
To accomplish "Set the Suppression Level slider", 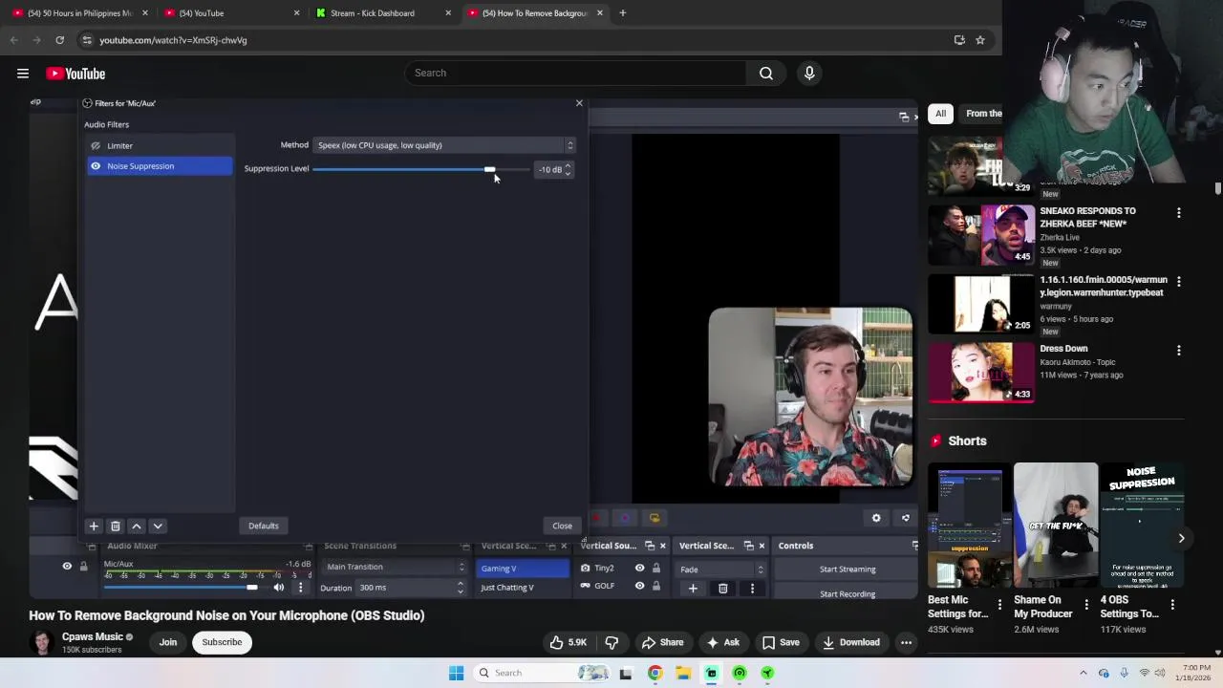I will [419, 170].
